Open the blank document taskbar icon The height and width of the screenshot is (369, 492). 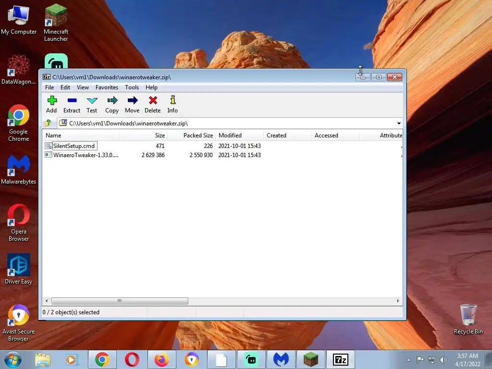pos(221,359)
